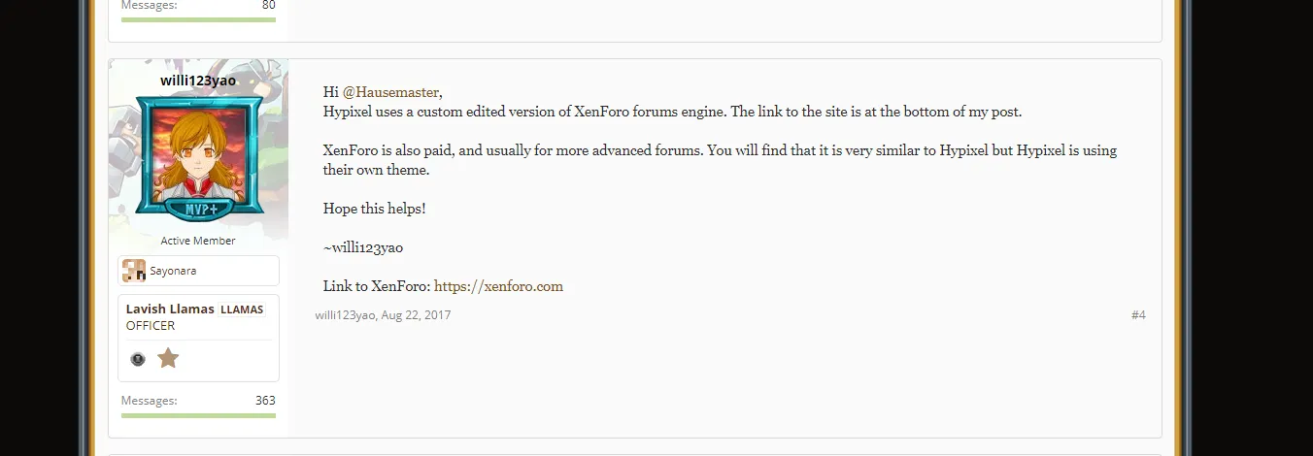Click the MVP+ rank badge on avatar

(198, 210)
